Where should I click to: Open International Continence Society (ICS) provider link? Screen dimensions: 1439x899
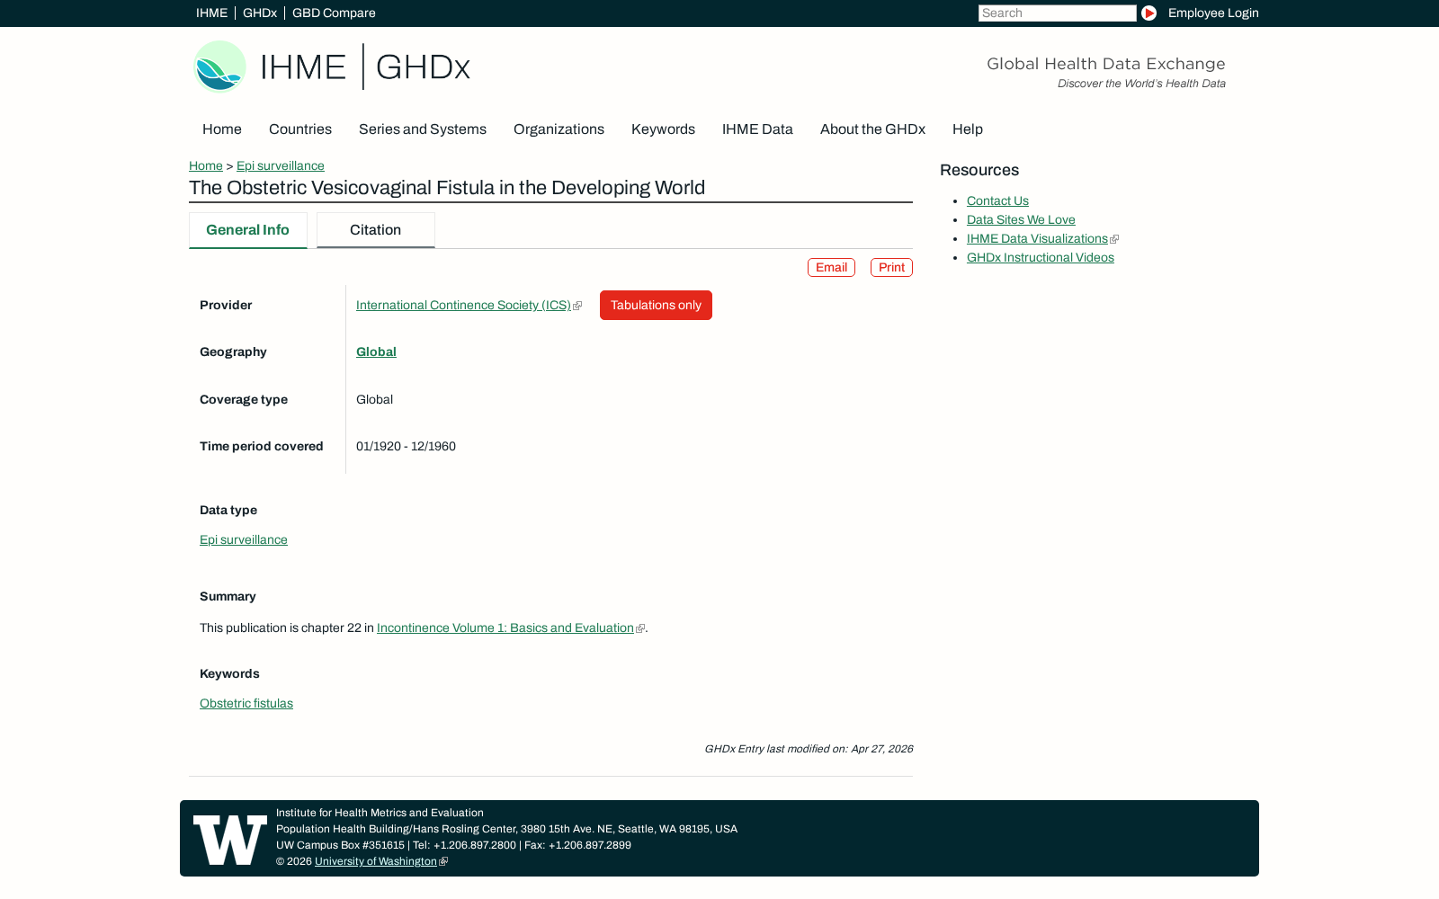(464, 306)
